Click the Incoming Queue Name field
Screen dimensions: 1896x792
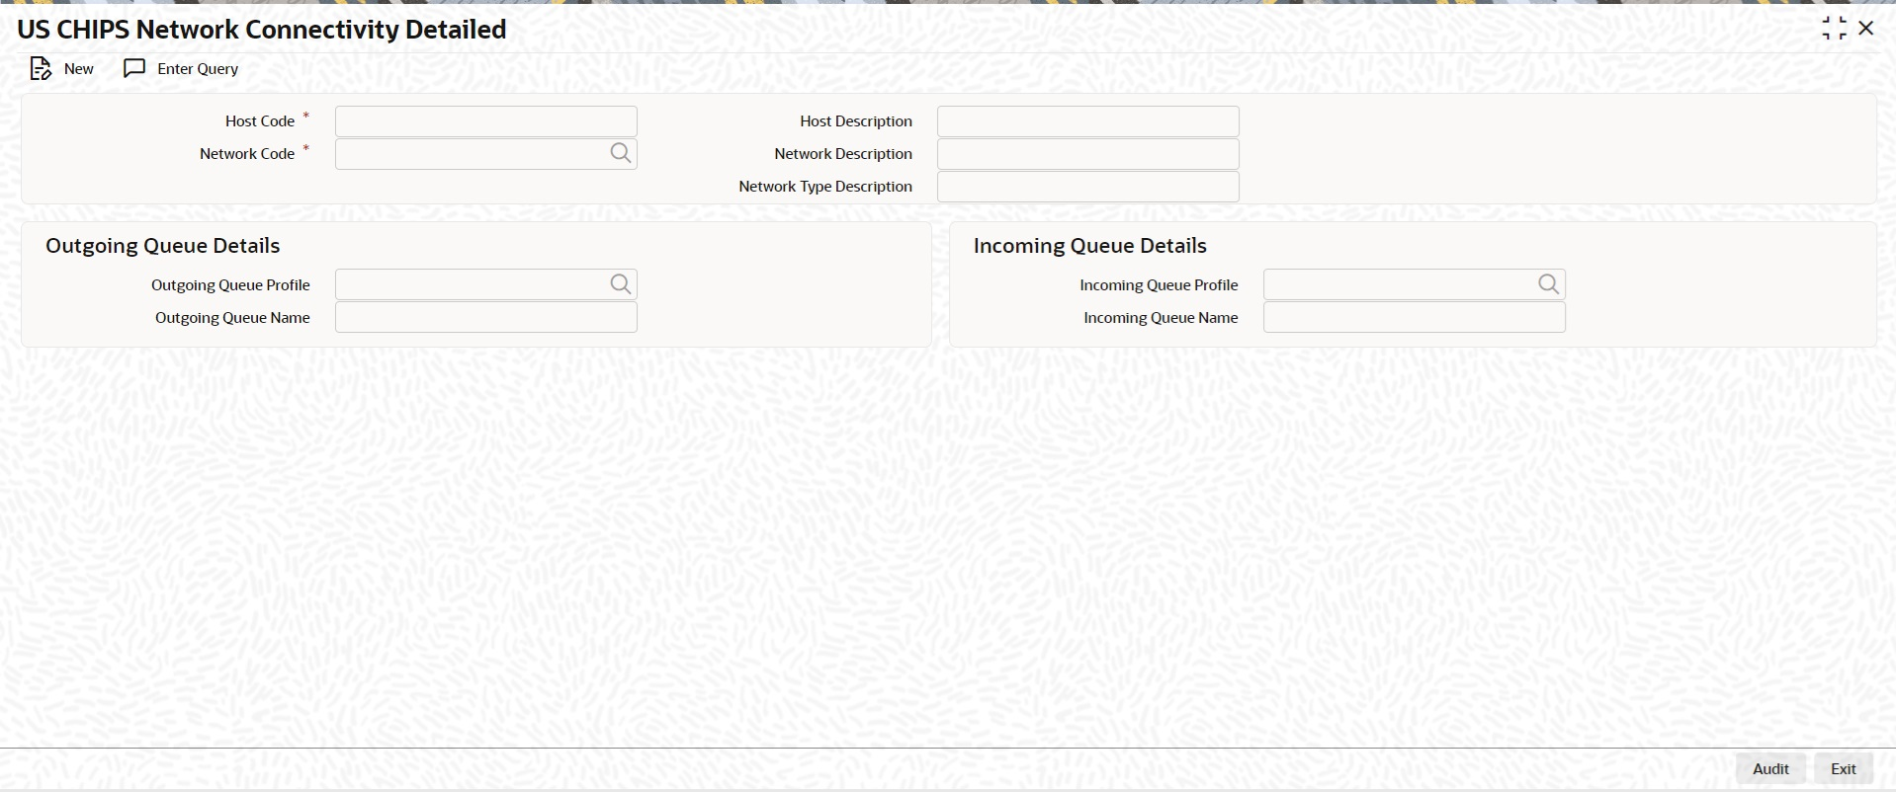[x=1415, y=318]
